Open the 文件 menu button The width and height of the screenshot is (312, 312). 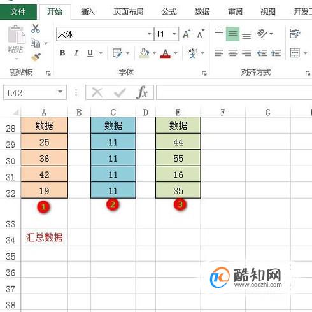coord(18,12)
